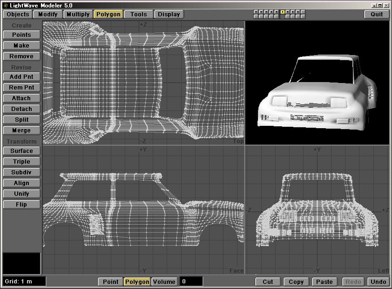Select last background layer in bottom row
Viewport: 392px width, 289px height.
pos(303,16)
